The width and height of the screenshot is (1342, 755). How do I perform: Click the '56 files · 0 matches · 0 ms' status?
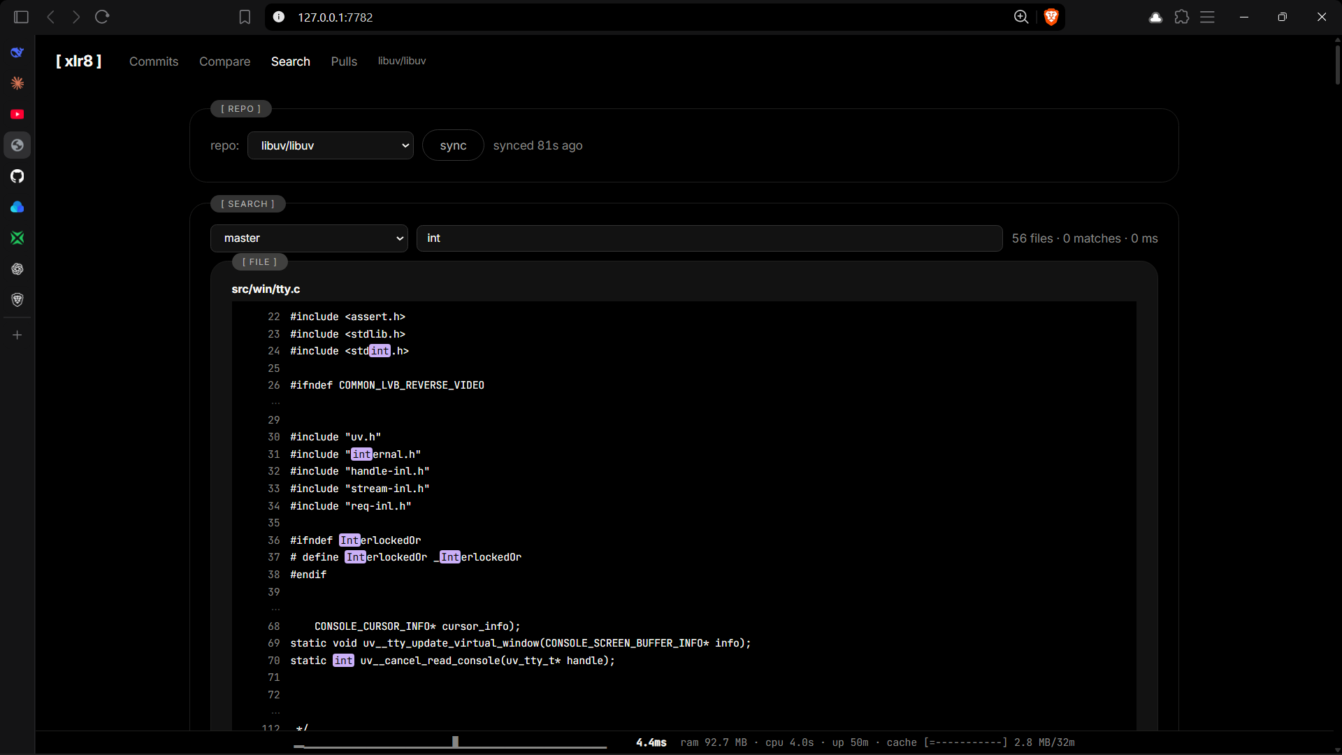click(1085, 238)
